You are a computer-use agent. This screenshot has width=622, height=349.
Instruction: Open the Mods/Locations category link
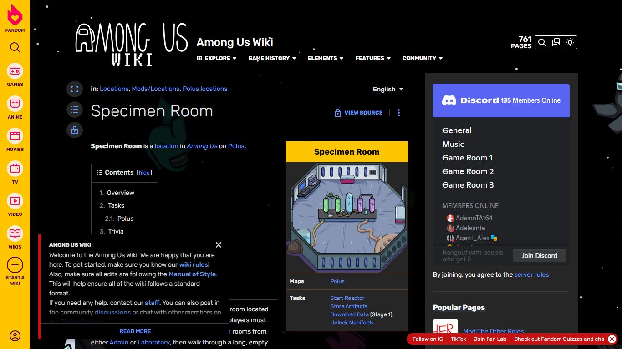tap(156, 89)
